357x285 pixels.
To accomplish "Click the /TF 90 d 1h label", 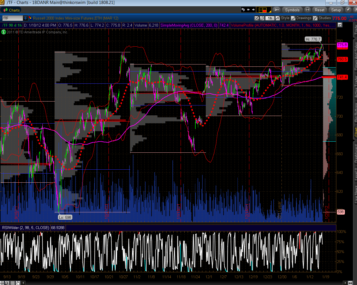I will [12, 25].
